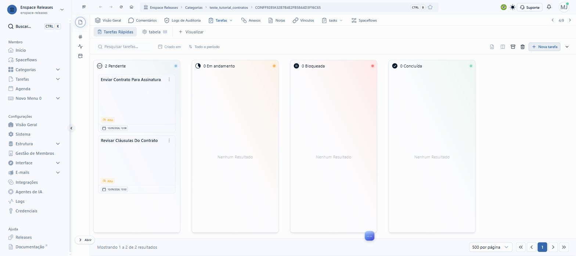
Task: Go to the last page with double right arrows
Action: point(564,247)
